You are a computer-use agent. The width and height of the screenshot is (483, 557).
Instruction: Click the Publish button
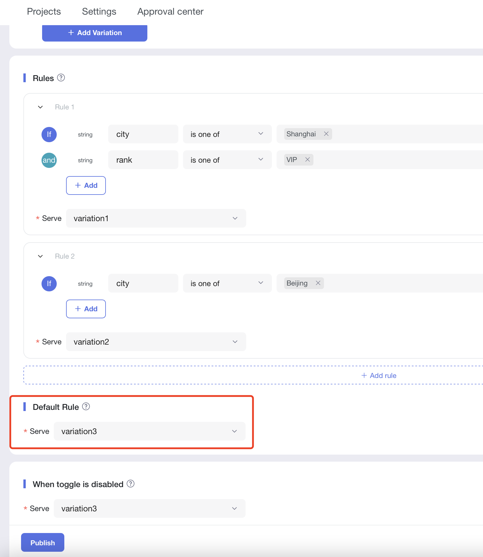click(43, 543)
